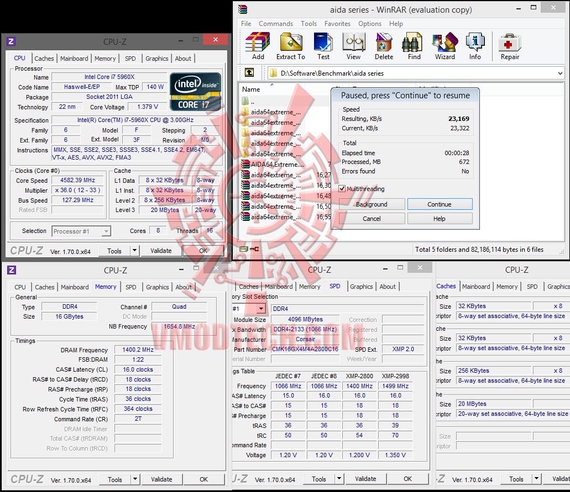
Task: Click the WinRAR title bar books icon
Action: (243, 9)
